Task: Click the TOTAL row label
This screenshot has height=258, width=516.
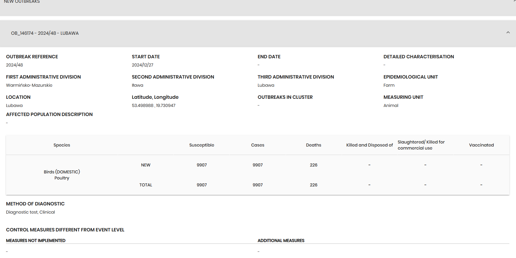Action: click(x=146, y=185)
